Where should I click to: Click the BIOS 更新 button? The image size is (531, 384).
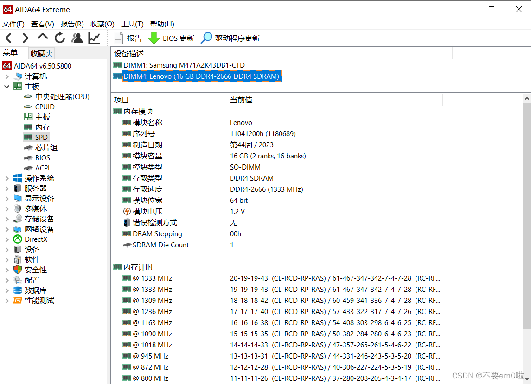point(171,38)
